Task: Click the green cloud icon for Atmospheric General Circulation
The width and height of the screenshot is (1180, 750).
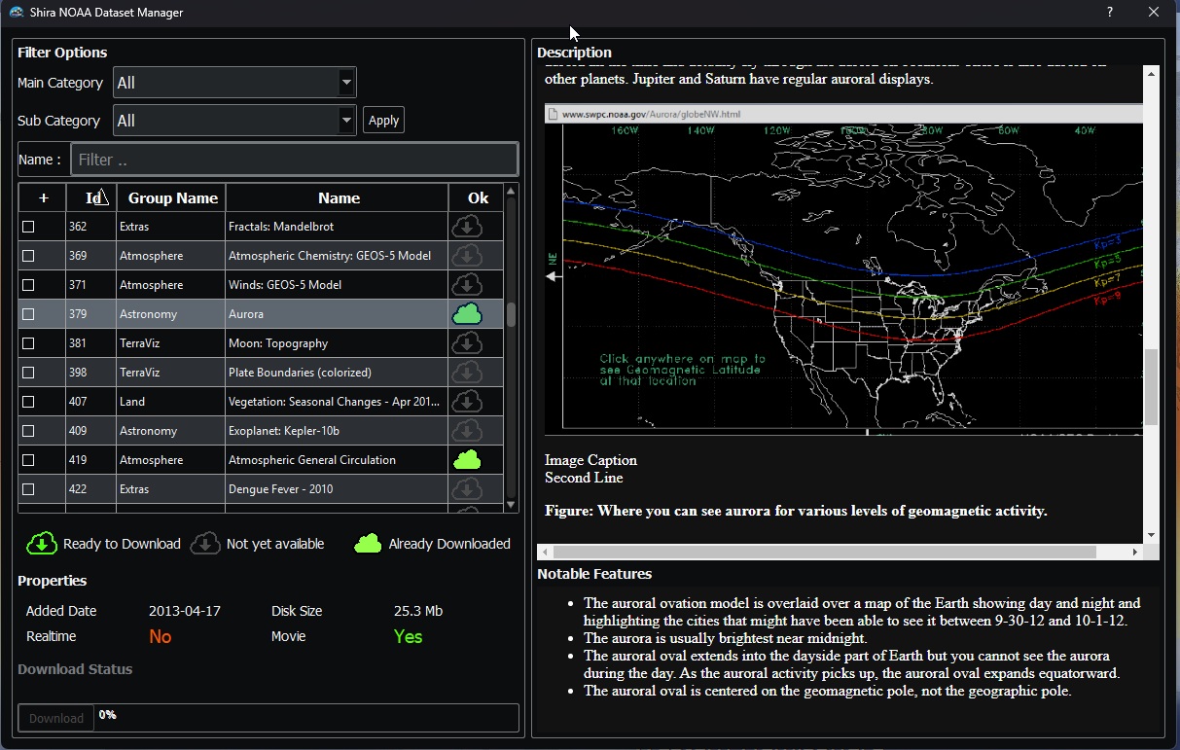Action: coord(468,460)
